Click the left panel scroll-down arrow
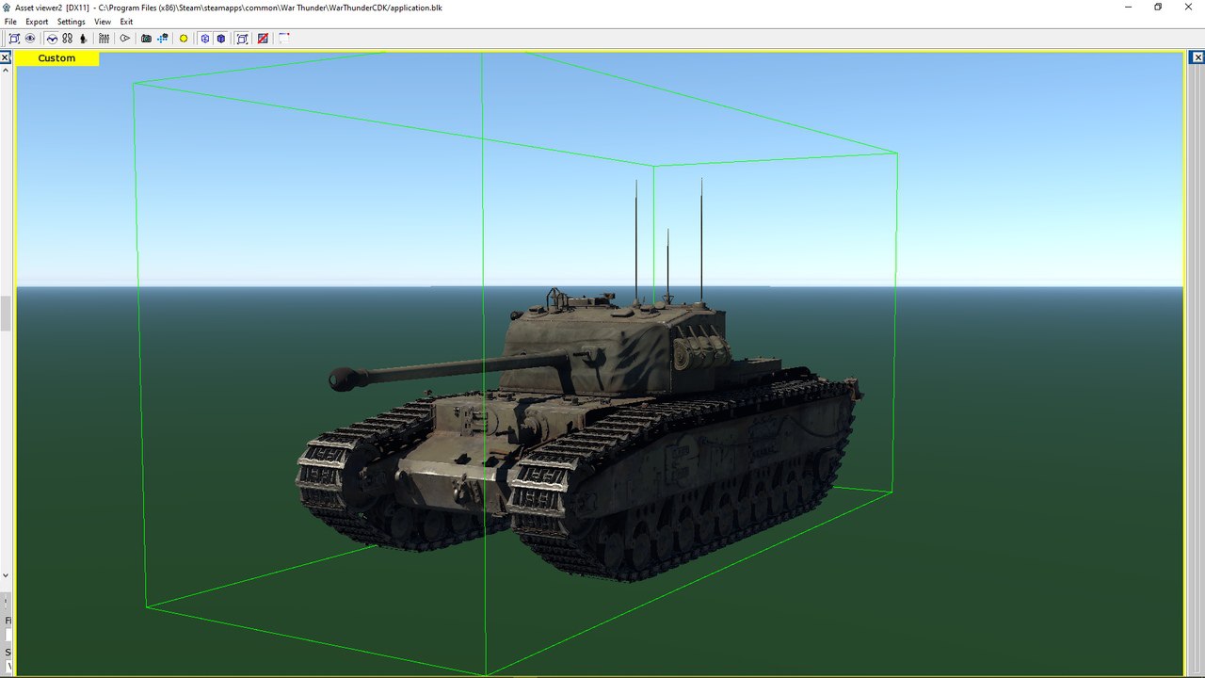The height and width of the screenshot is (678, 1205). [x=5, y=575]
